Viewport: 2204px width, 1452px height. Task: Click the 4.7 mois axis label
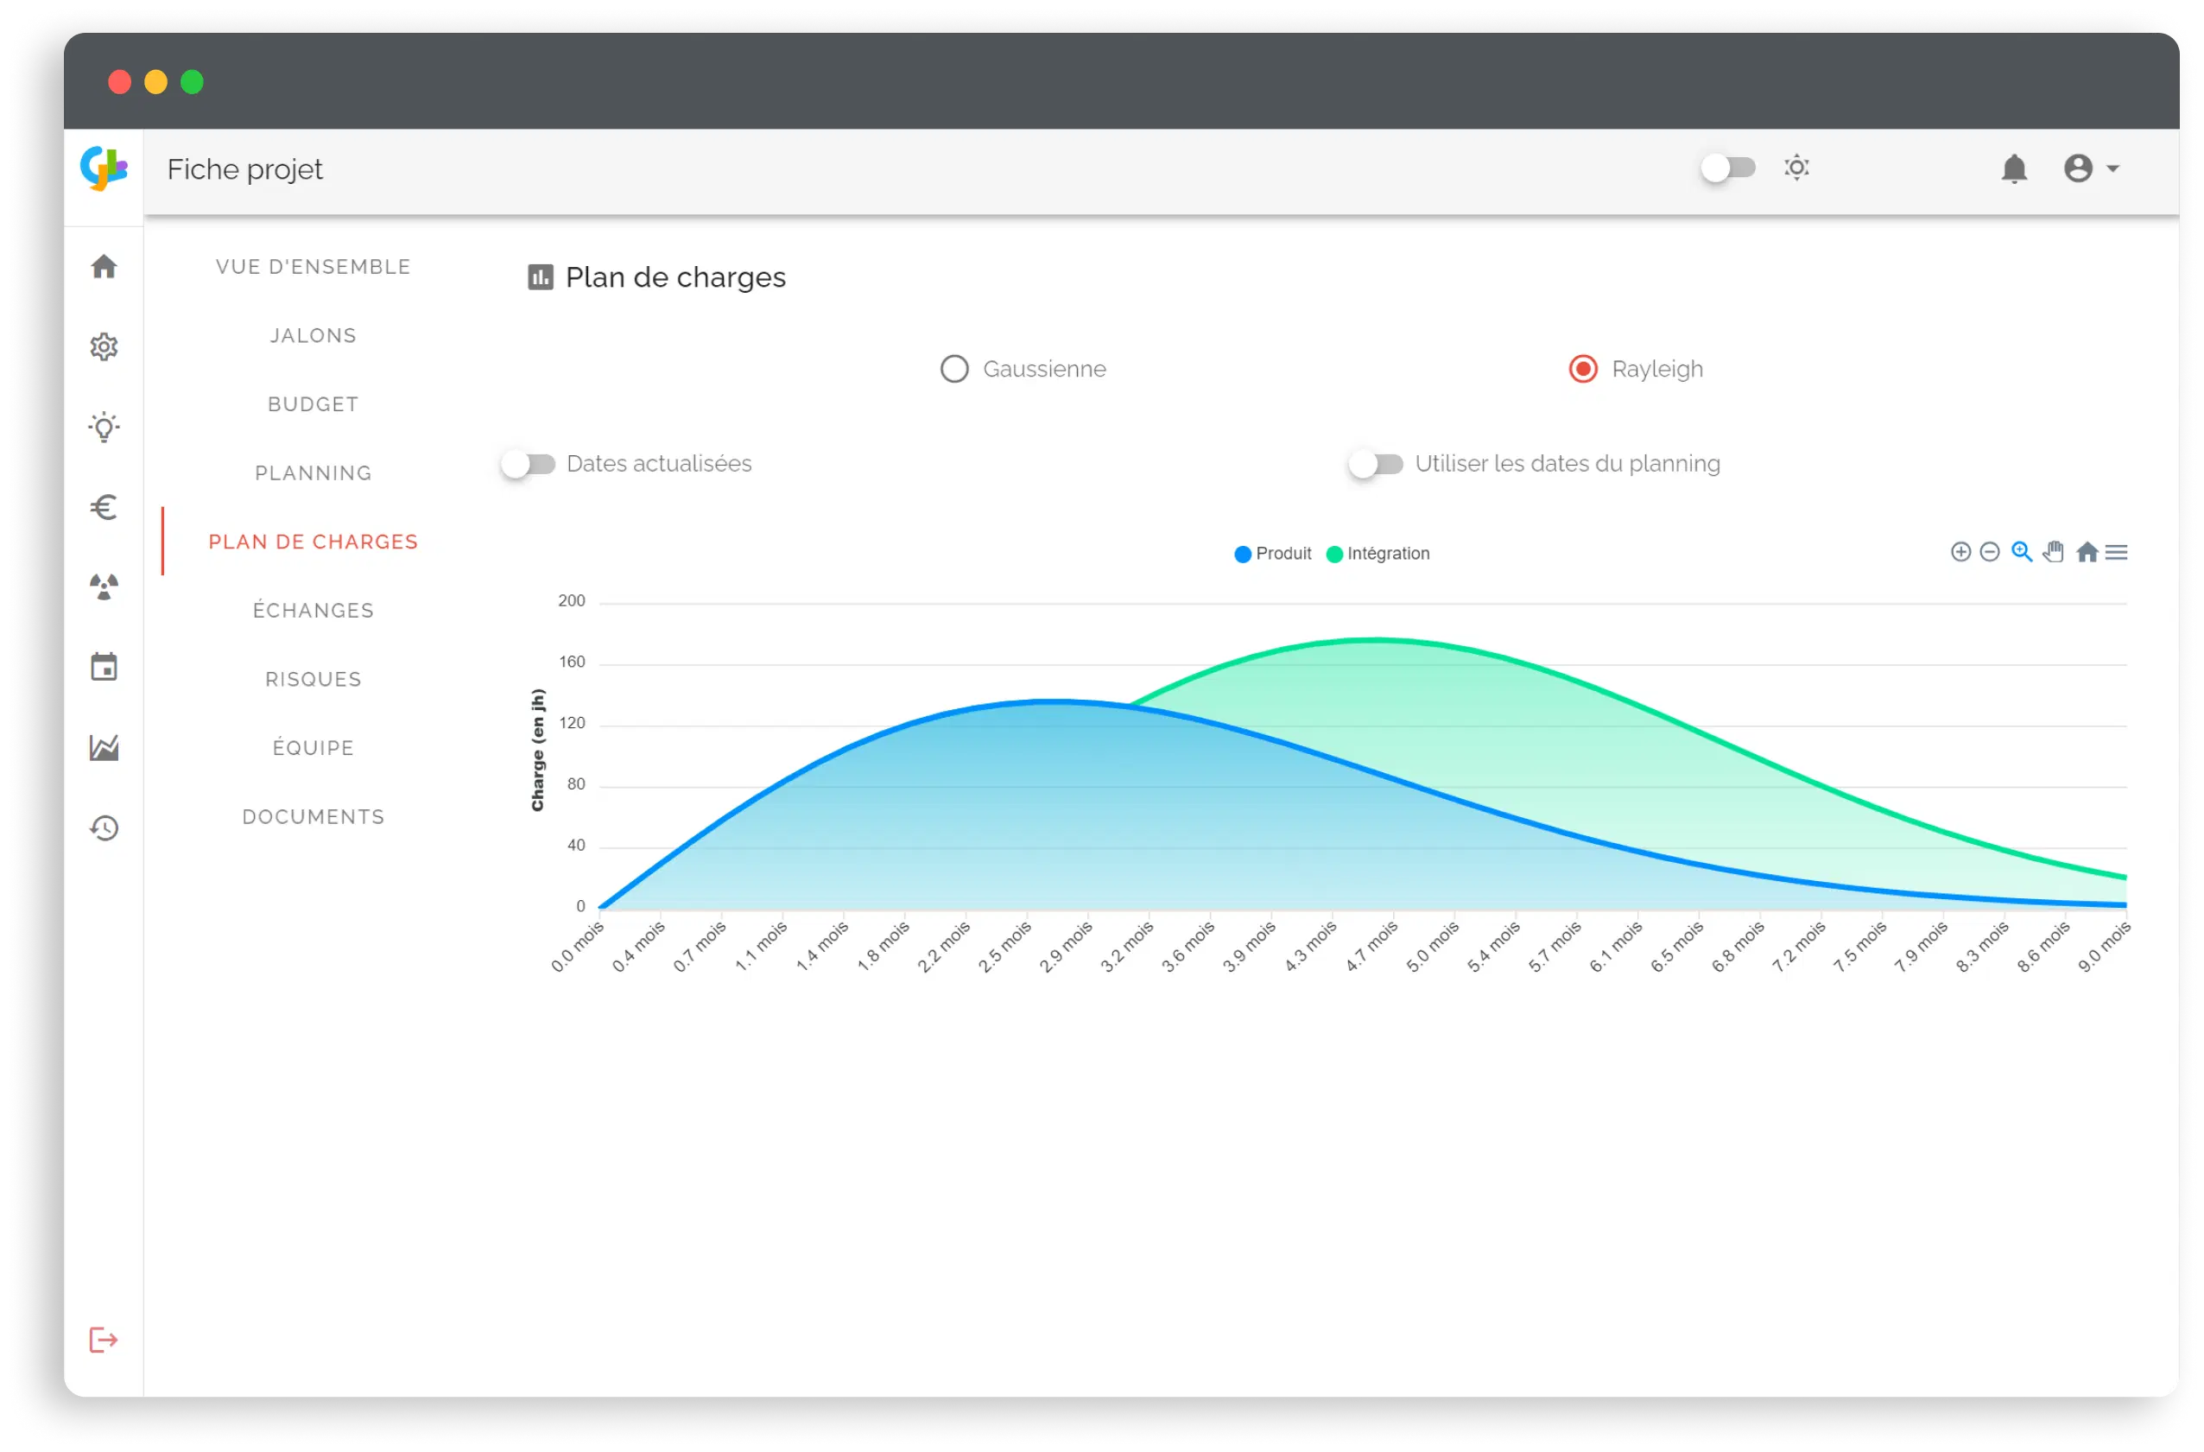pyautogui.click(x=1371, y=947)
